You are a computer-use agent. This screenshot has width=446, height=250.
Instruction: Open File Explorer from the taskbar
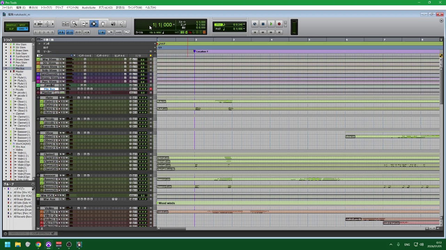(18, 244)
